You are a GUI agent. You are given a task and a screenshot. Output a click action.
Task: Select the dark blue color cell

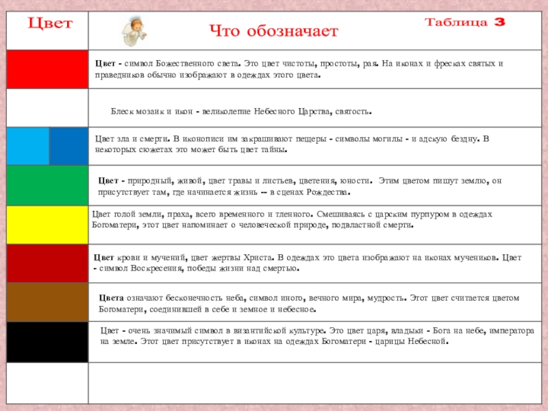point(69,146)
